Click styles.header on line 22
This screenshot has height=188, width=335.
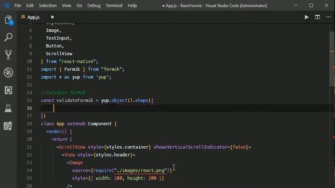click(x=113, y=155)
